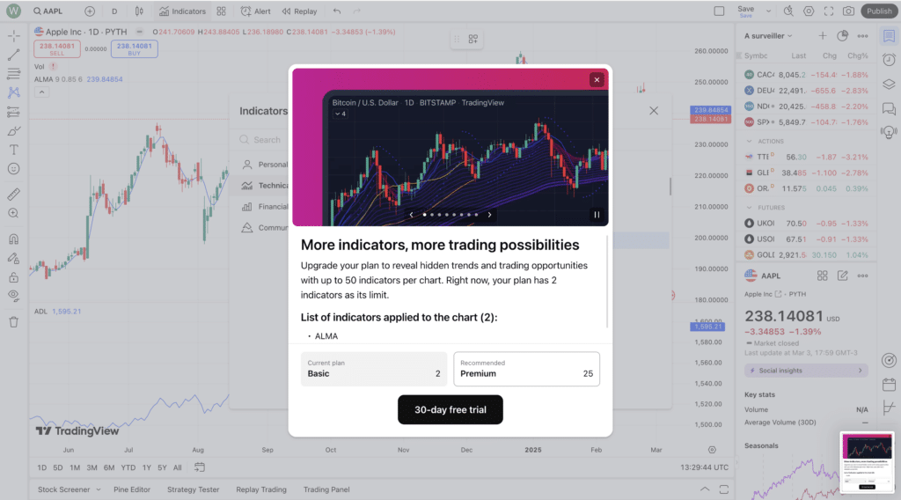
Task: Close the upgrade plan popup
Action: pos(597,80)
